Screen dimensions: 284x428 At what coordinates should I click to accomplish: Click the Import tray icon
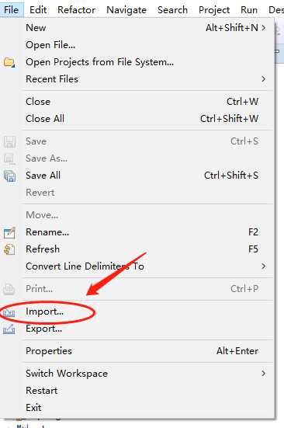[x=9, y=312]
